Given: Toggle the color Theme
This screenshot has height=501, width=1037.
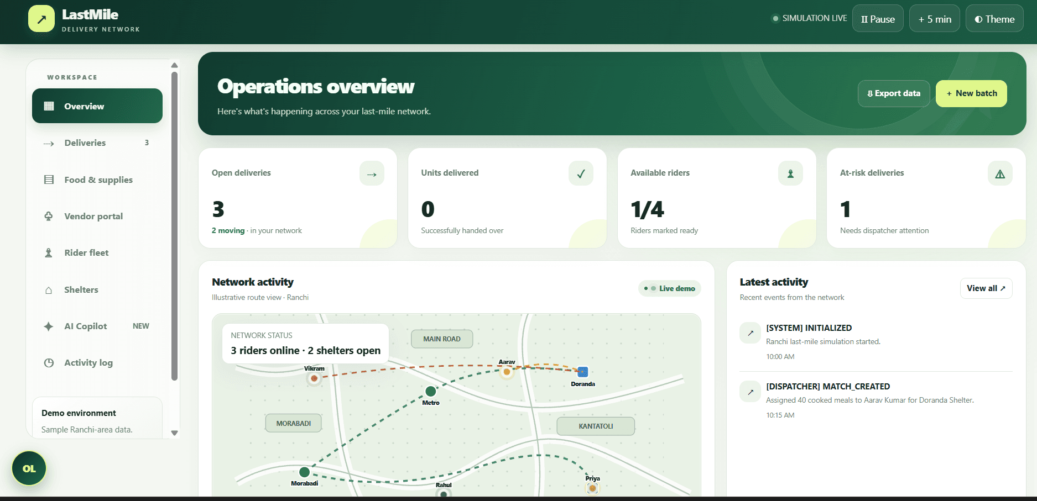Looking at the screenshot, I should (994, 19).
